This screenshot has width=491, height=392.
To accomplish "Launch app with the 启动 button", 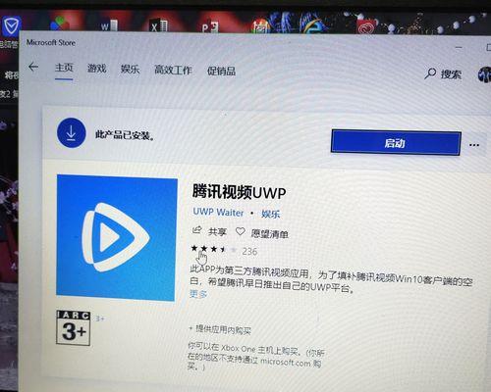I will click(x=396, y=143).
